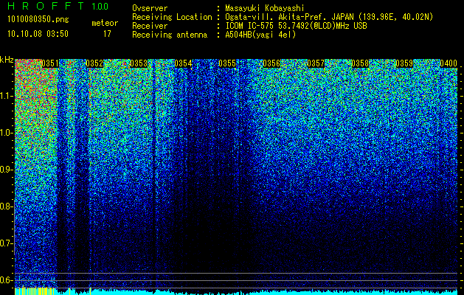Image resolution: width=464 pixels, height=295 pixels.
Task: Click the 1.1 frequency axis label
Action: pyautogui.click(x=7, y=96)
